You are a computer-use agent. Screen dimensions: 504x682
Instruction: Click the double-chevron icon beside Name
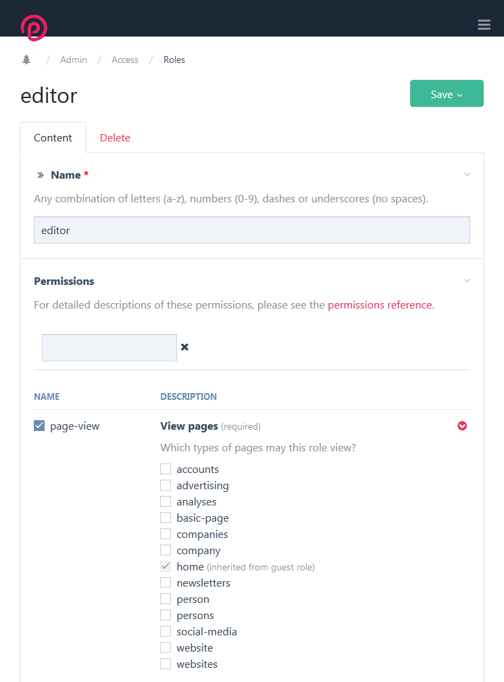41,175
